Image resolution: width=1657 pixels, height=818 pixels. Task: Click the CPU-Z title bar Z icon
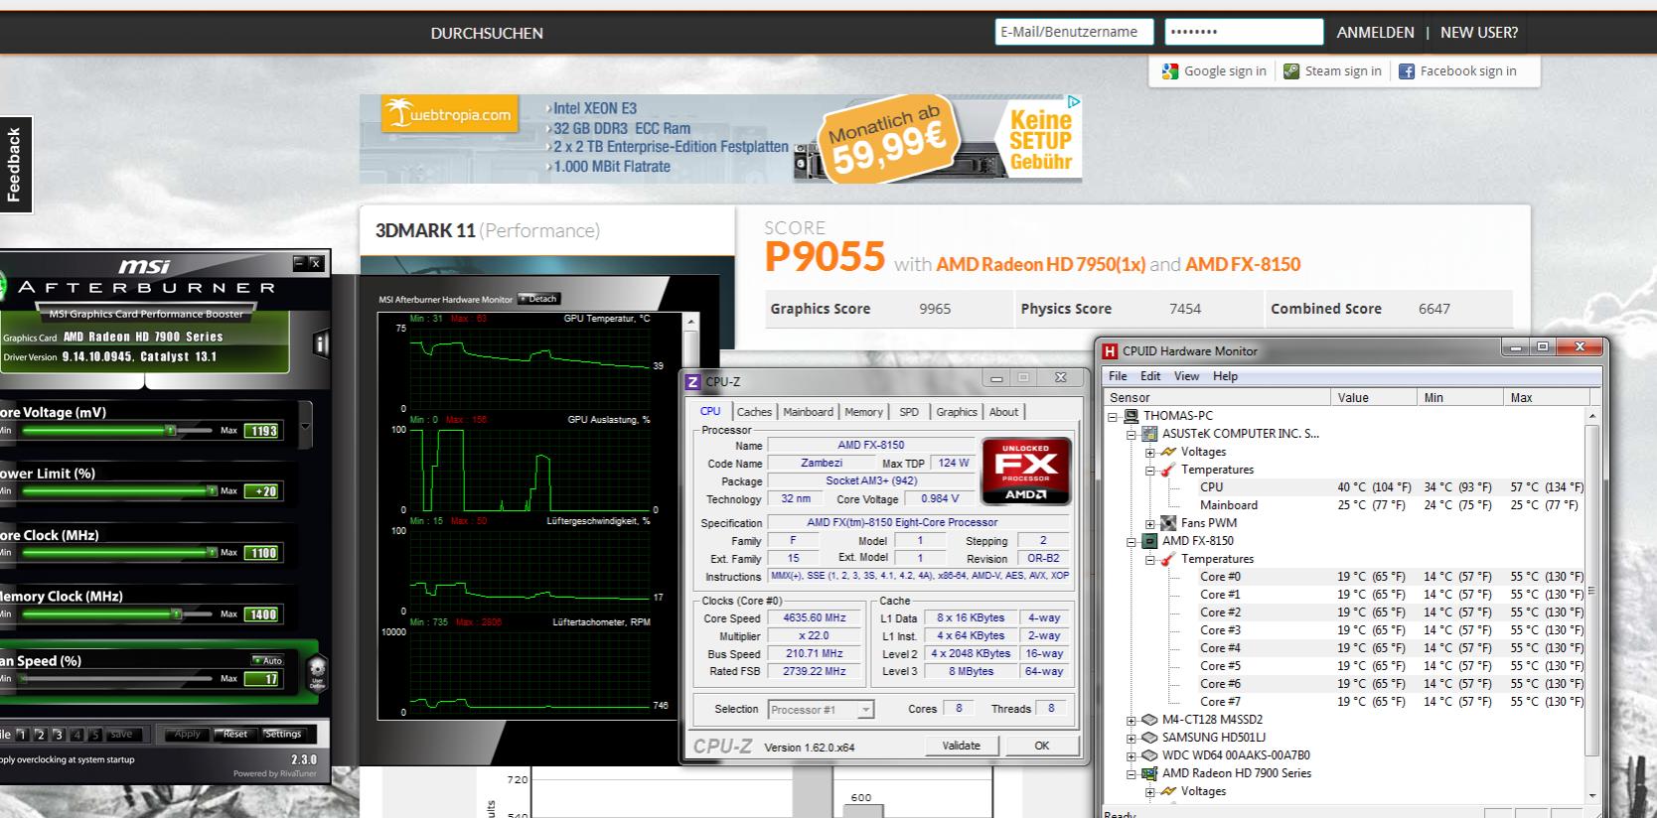point(692,381)
